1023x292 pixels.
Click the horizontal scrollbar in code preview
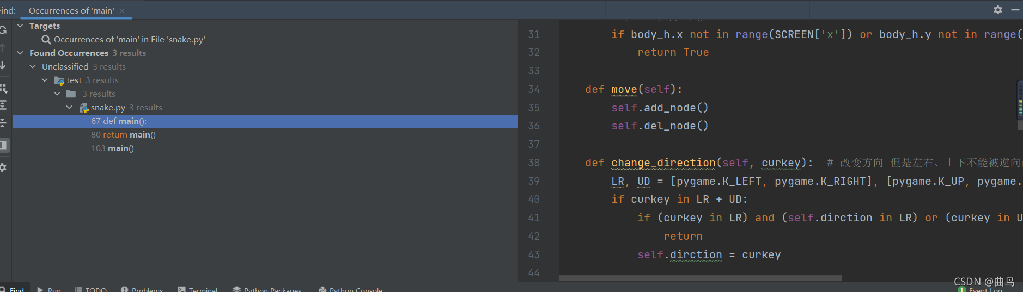(700, 278)
